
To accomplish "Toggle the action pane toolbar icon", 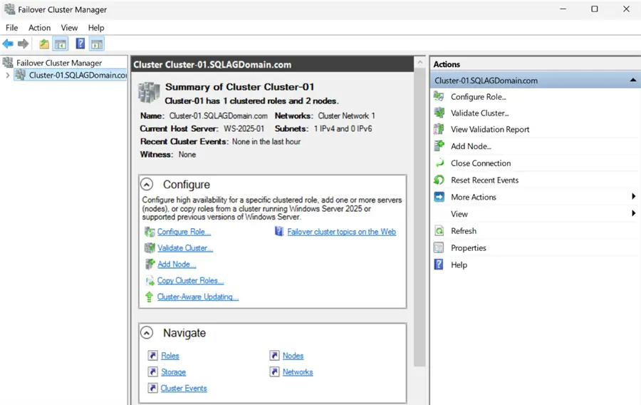I will 97,43.
